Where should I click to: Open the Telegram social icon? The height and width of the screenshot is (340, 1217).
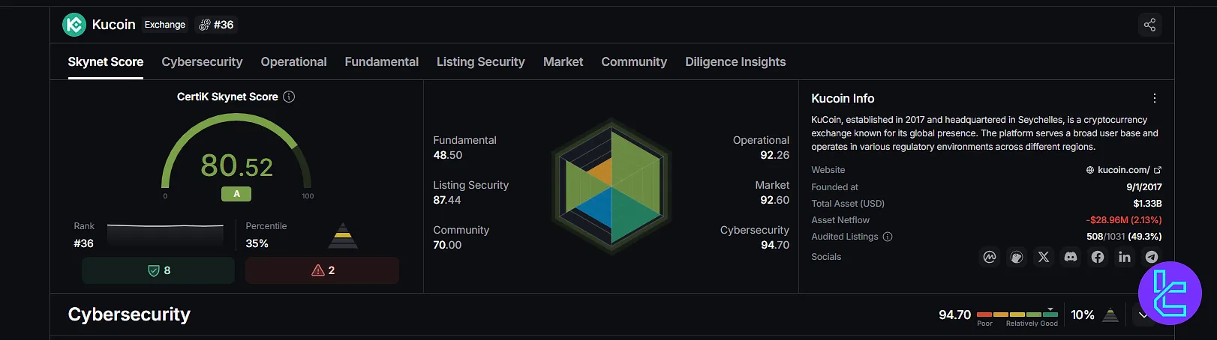point(1152,257)
